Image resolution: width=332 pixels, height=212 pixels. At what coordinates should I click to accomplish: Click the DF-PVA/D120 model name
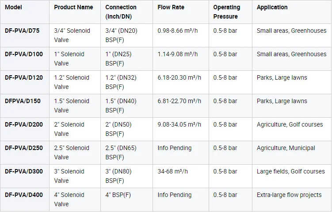[x=24, y=77]
